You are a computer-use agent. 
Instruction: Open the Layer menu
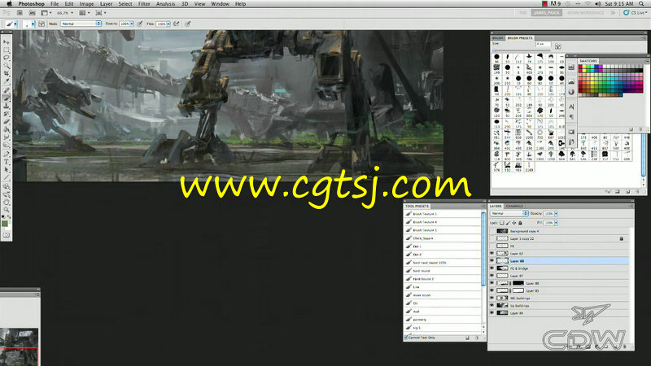106,4
